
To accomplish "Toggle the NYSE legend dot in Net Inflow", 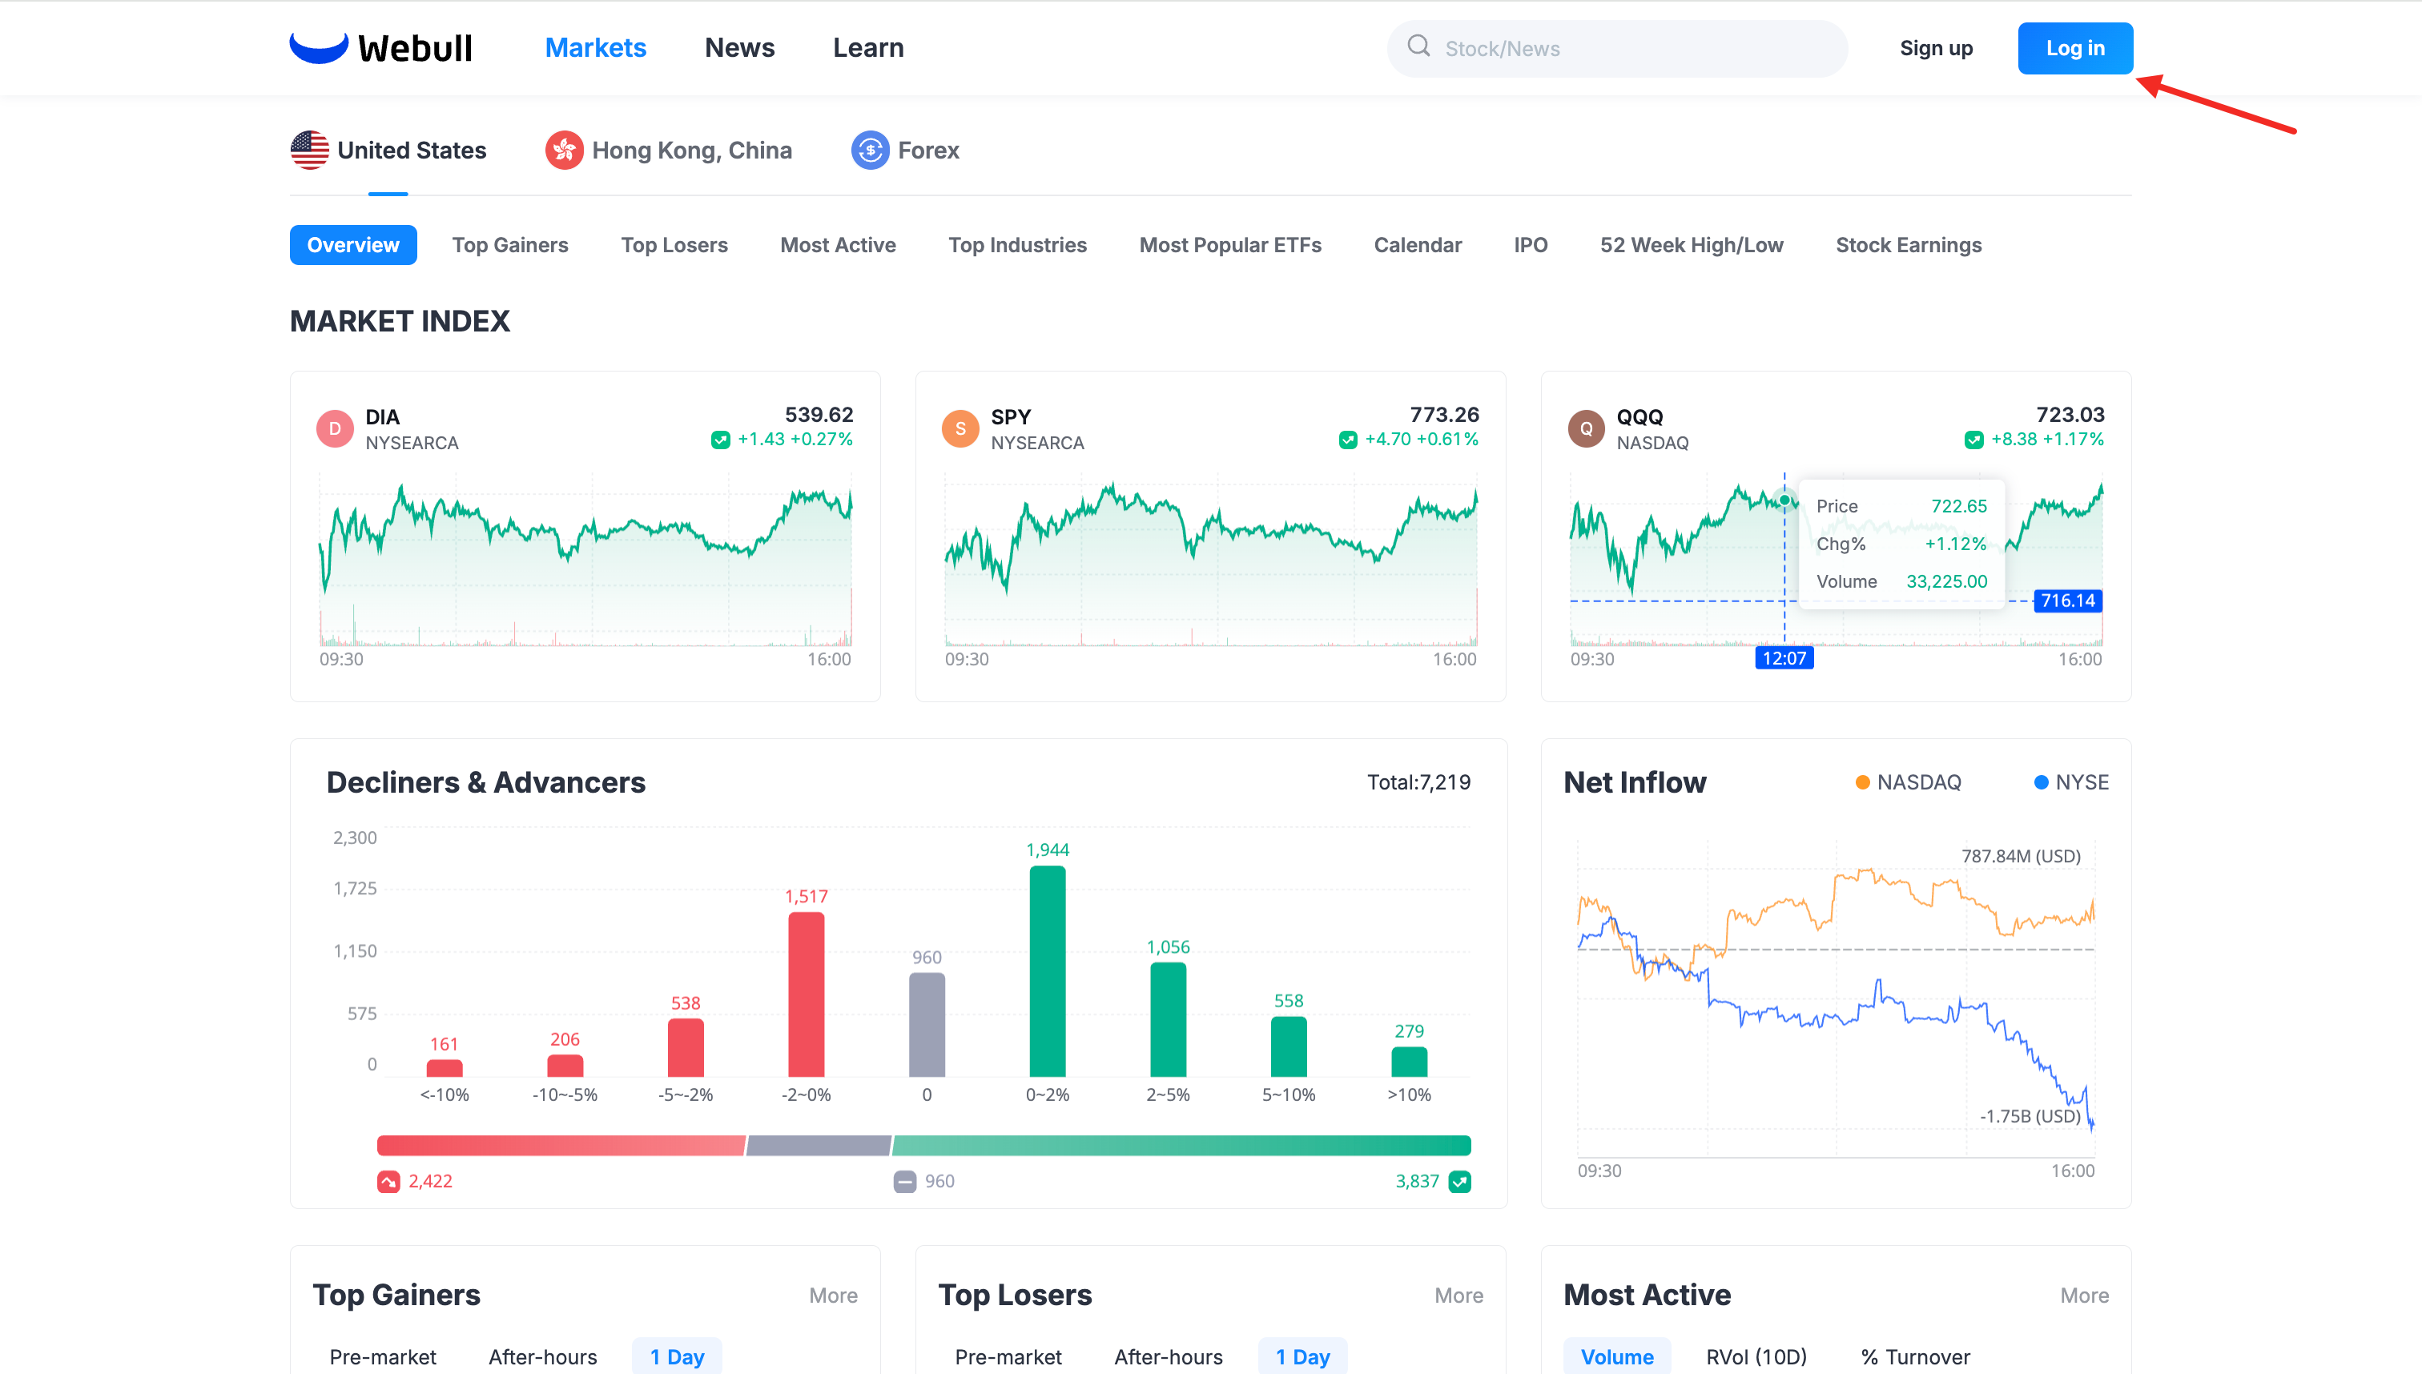I will point(2041,782).
